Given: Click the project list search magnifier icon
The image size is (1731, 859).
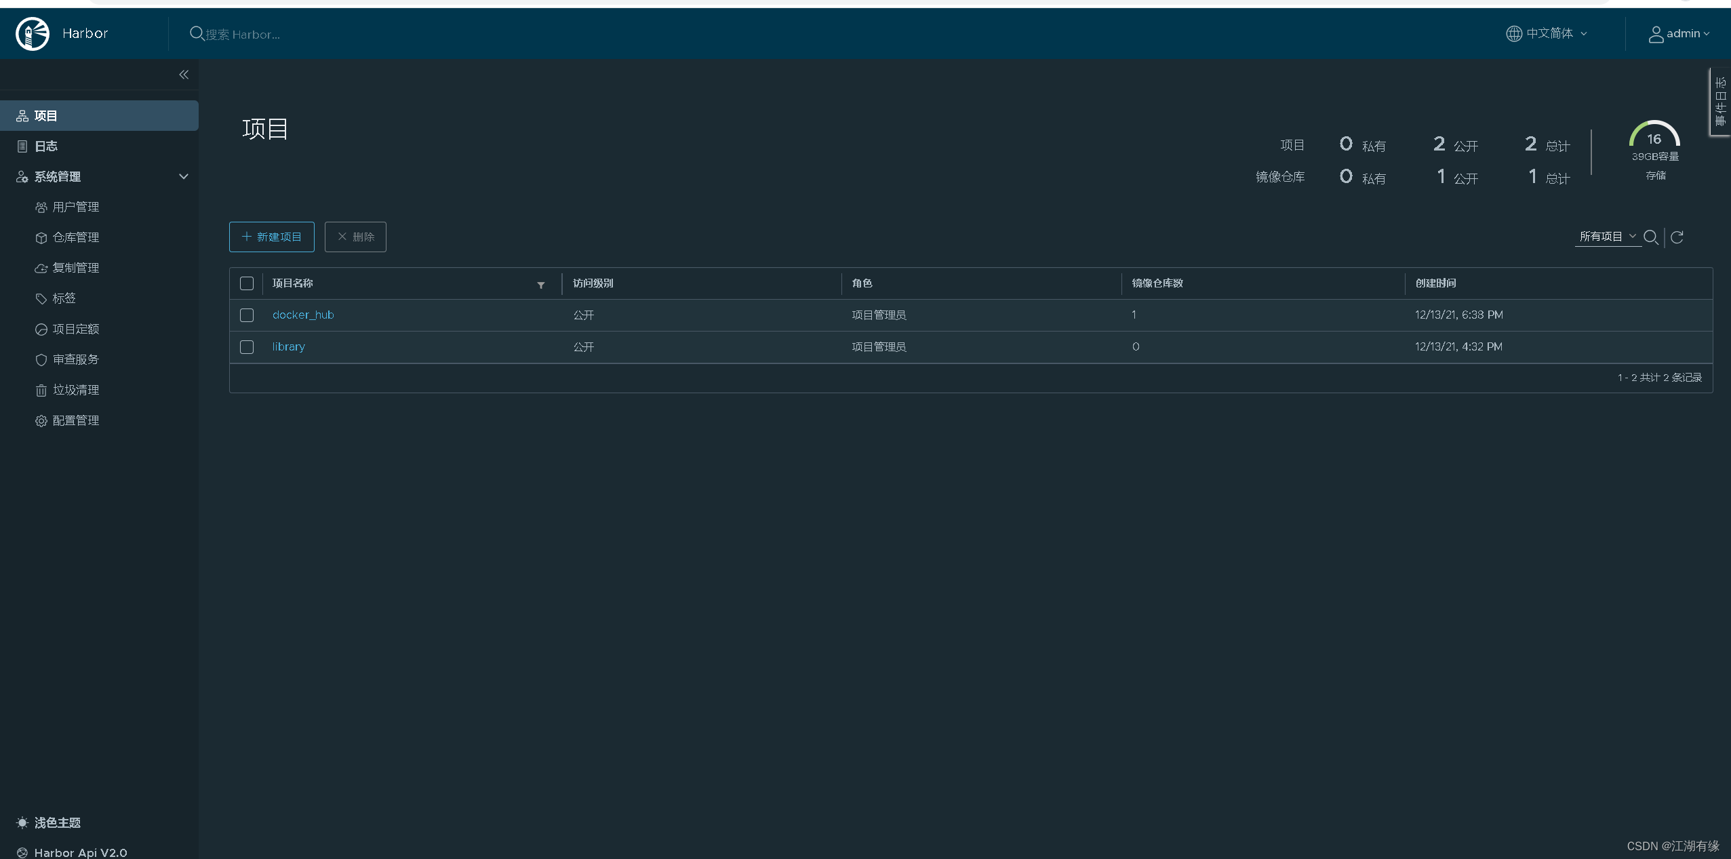Looking at the screenshot, I should 1650,237.
